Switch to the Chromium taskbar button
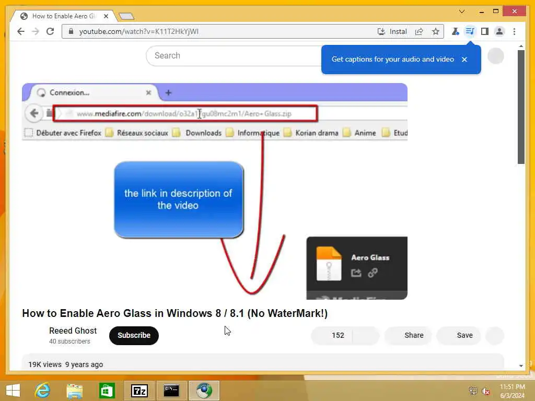The height and width of the screenshot is (401, 535). pyautogui.click(x=204, y=391)
